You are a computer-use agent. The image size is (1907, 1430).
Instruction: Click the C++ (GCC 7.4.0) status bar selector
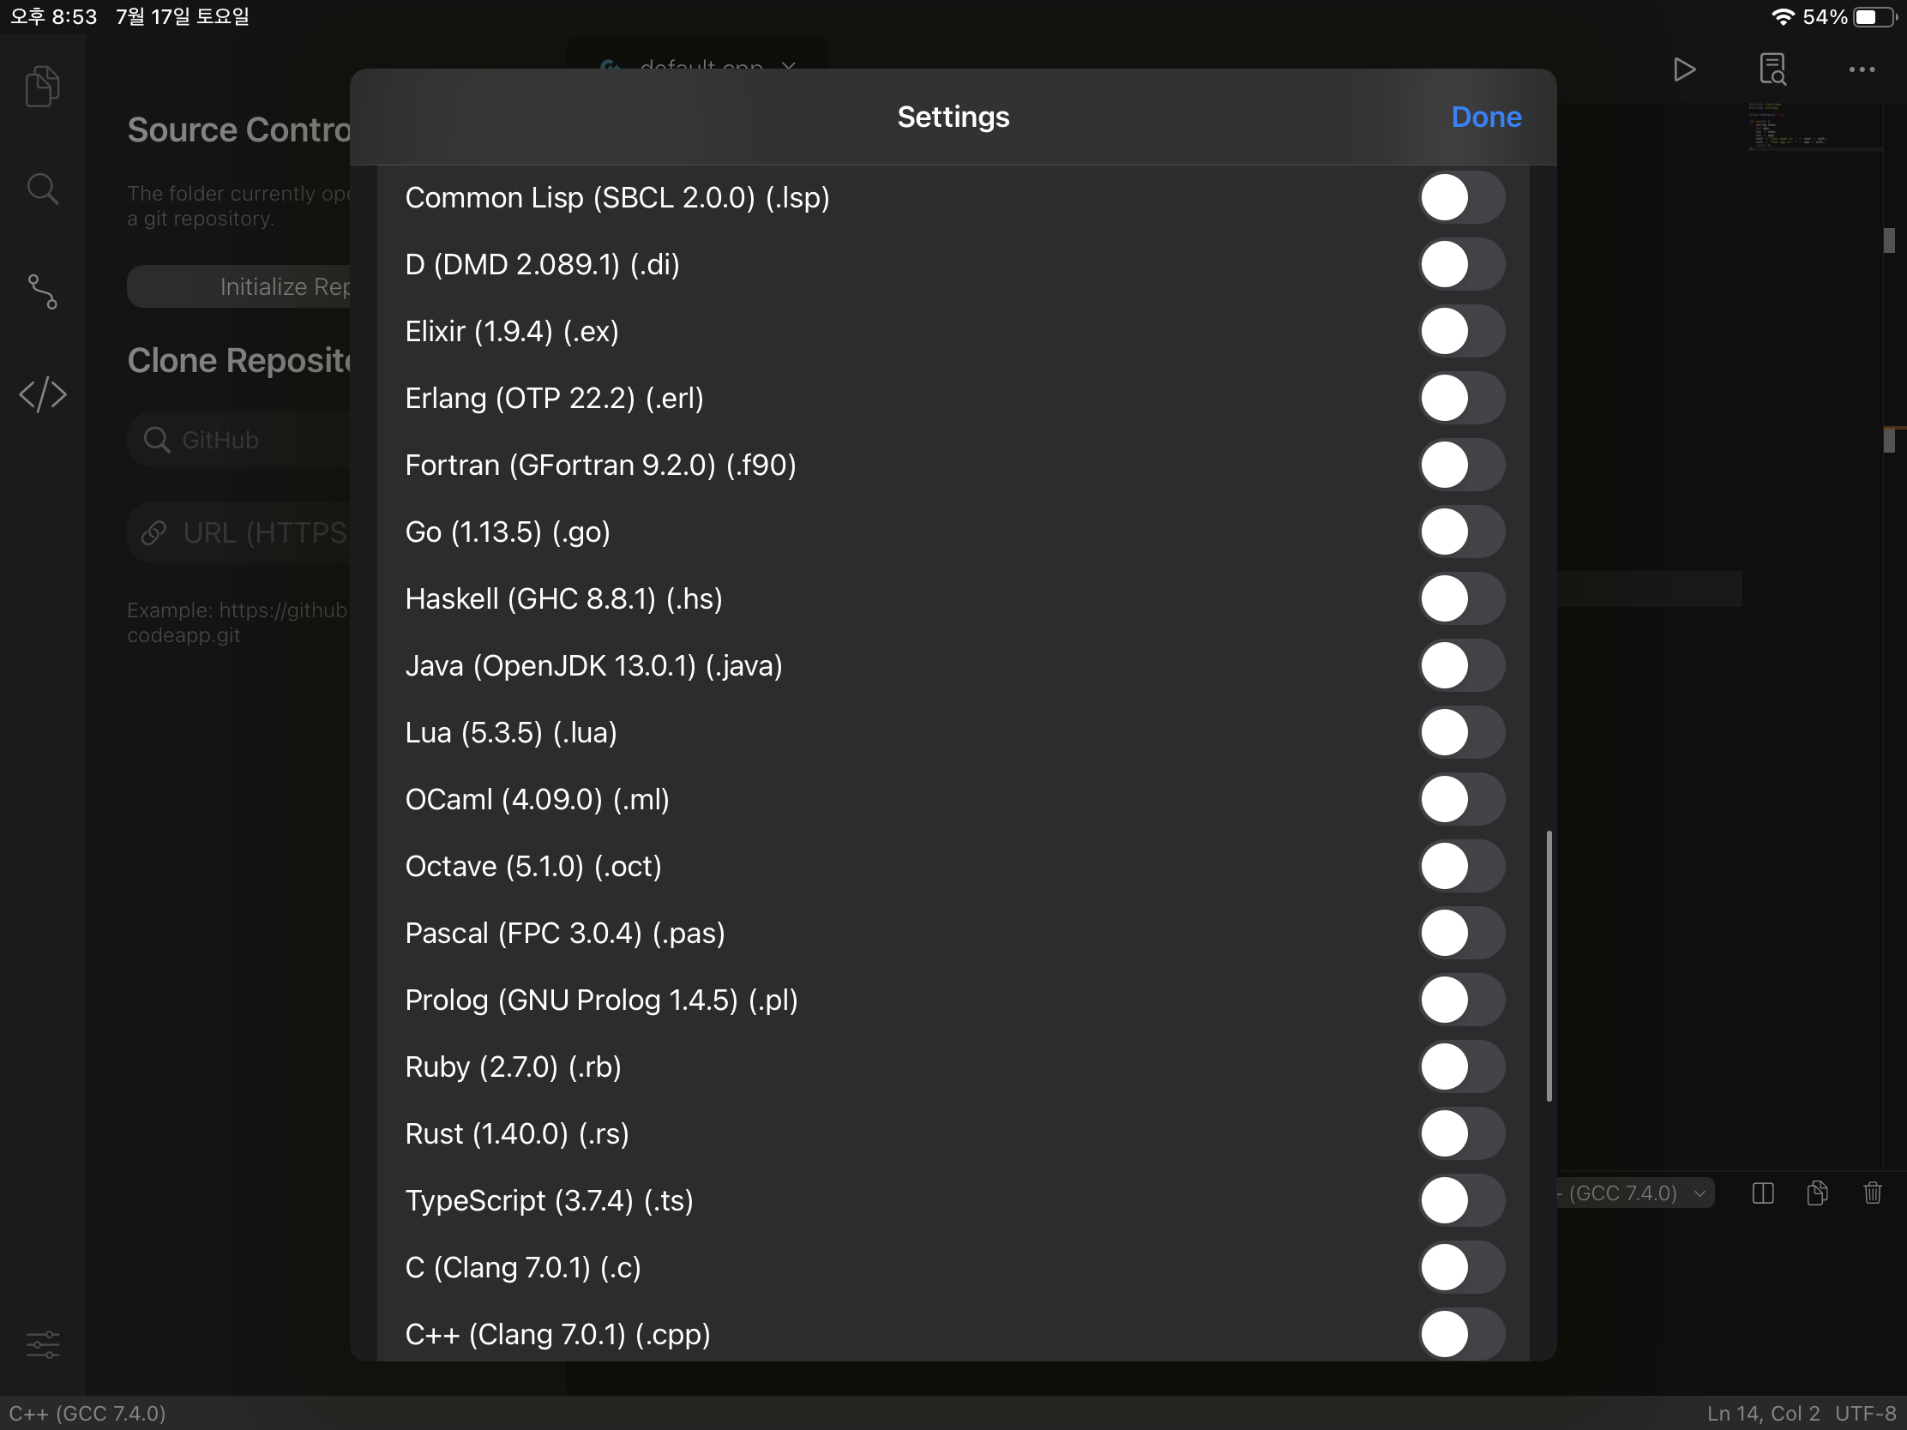(x=88, y=1414)
